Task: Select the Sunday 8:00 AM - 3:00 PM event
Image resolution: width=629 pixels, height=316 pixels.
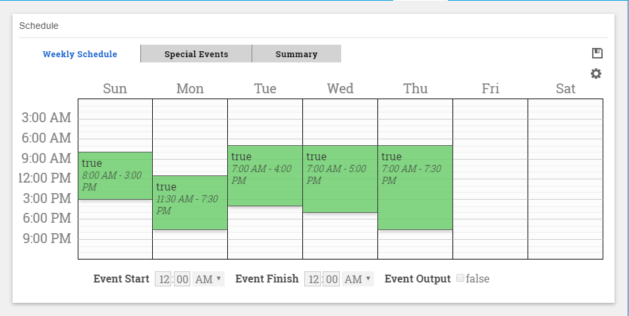Action: pos(115,175)
